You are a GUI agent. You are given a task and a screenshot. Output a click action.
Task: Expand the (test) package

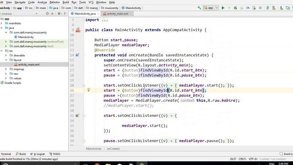(x=6, y=46)
